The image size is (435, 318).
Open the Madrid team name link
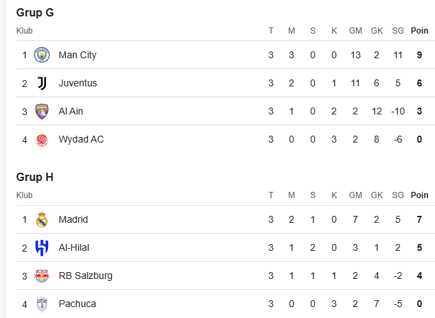pos(73,219)
